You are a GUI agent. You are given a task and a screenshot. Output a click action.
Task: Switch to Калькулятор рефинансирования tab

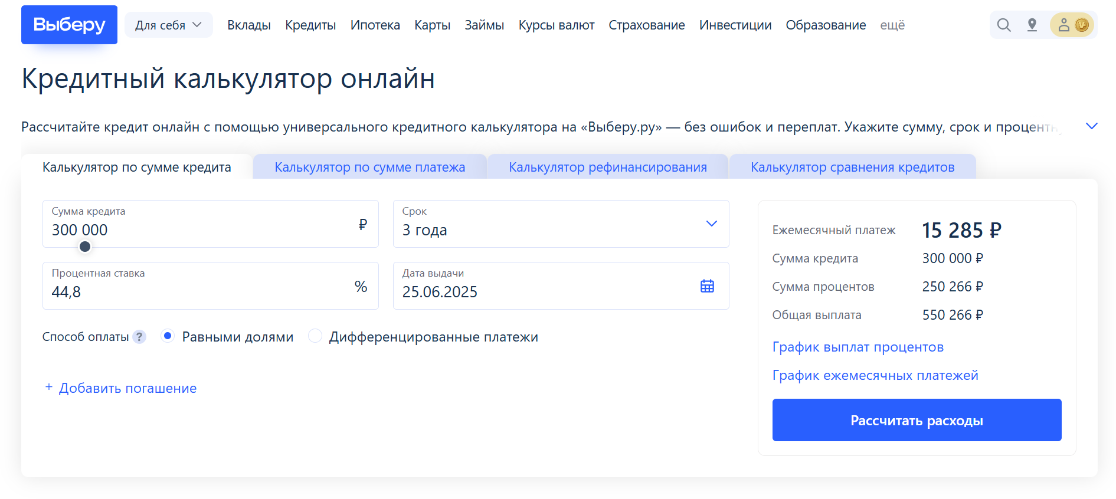click(x=607, y=168)
